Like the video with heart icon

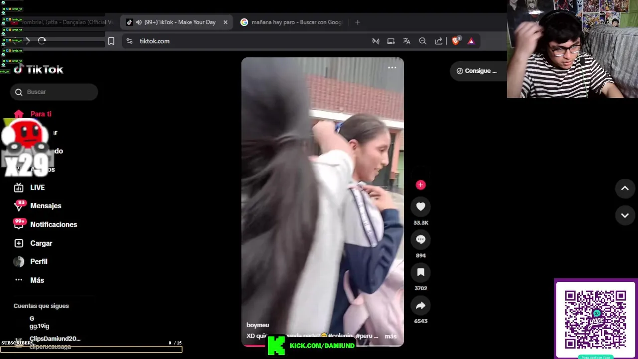421,207
